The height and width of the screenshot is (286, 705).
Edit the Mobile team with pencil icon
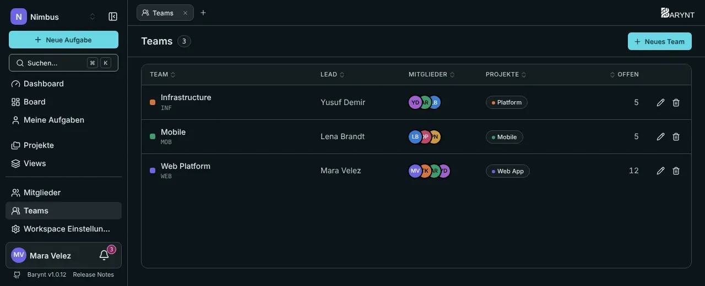pyautogui.click(x=660, y=136)
